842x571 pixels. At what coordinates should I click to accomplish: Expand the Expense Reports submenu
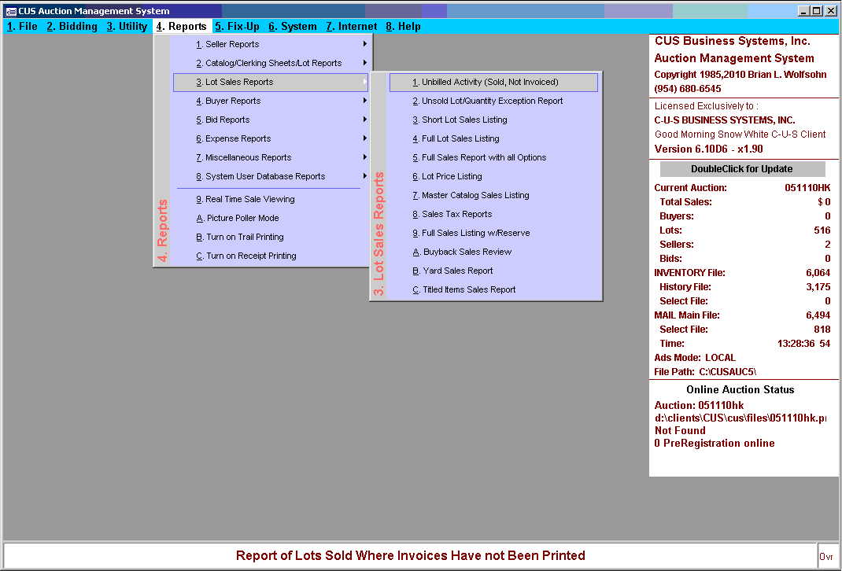coord(271,138)
